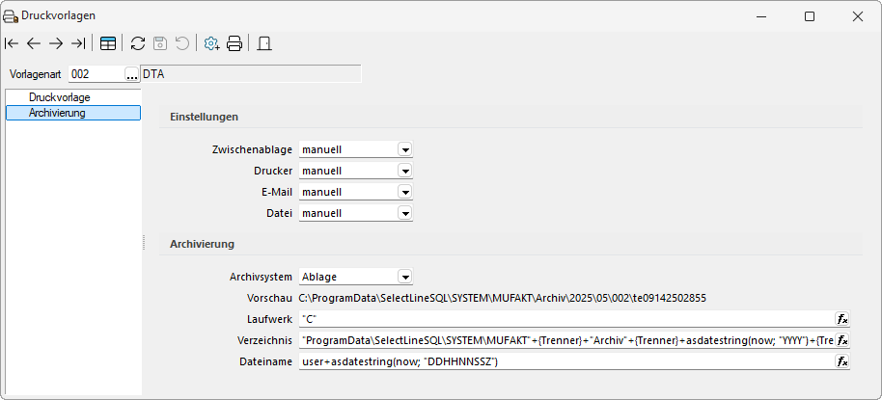Image resolution: width=882 pixels, height=400 pixels.
Task: Open the Archivsystem dropdown
Action: (x=405, y=277)
